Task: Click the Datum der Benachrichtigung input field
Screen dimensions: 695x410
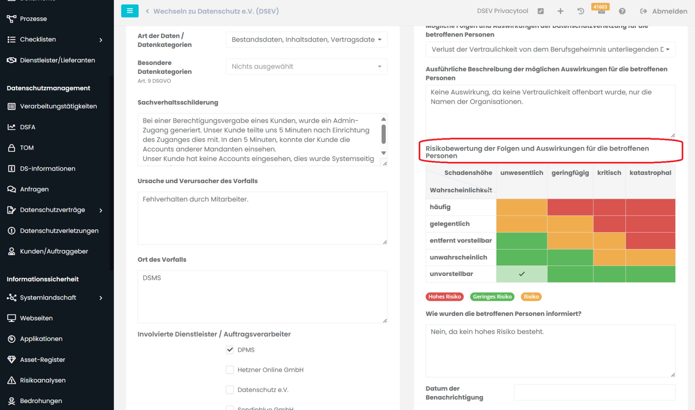Action: pyautogui.click(x=594, y=392)
